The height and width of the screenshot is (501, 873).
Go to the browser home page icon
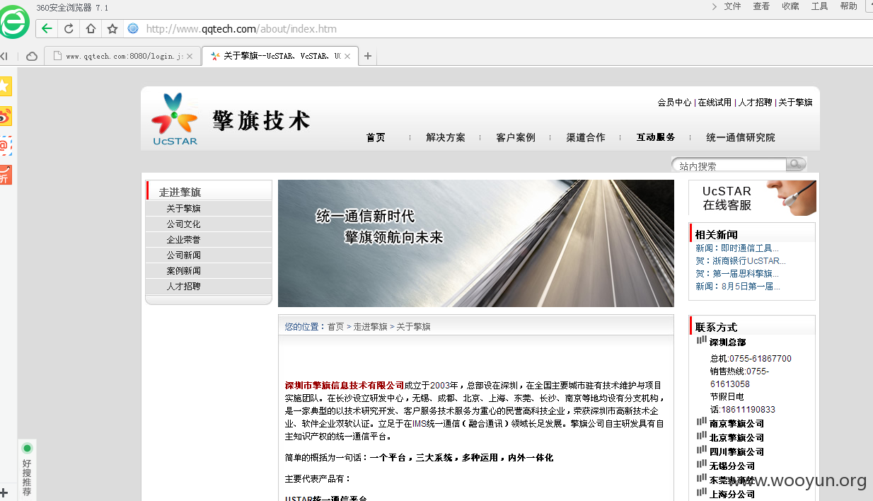[91, 29]
